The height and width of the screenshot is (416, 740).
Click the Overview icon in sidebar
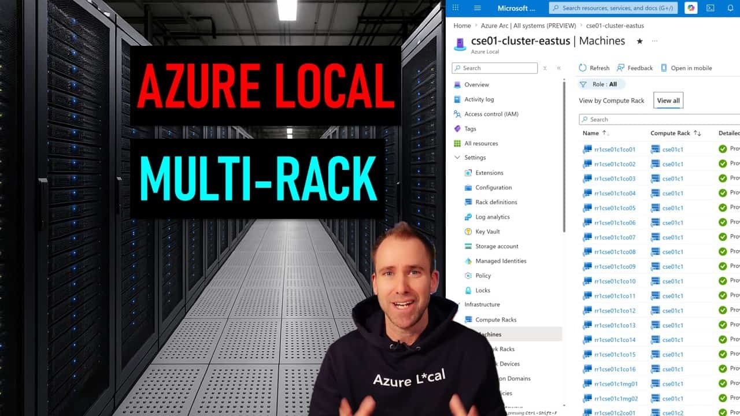(458, 84)
